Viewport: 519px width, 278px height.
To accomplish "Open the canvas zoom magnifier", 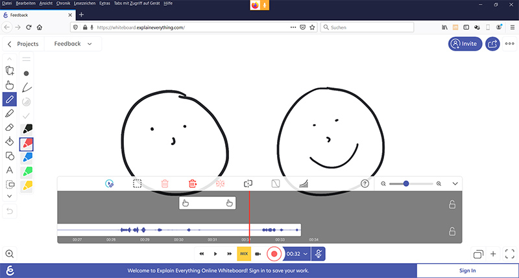I will coord(10,254).
